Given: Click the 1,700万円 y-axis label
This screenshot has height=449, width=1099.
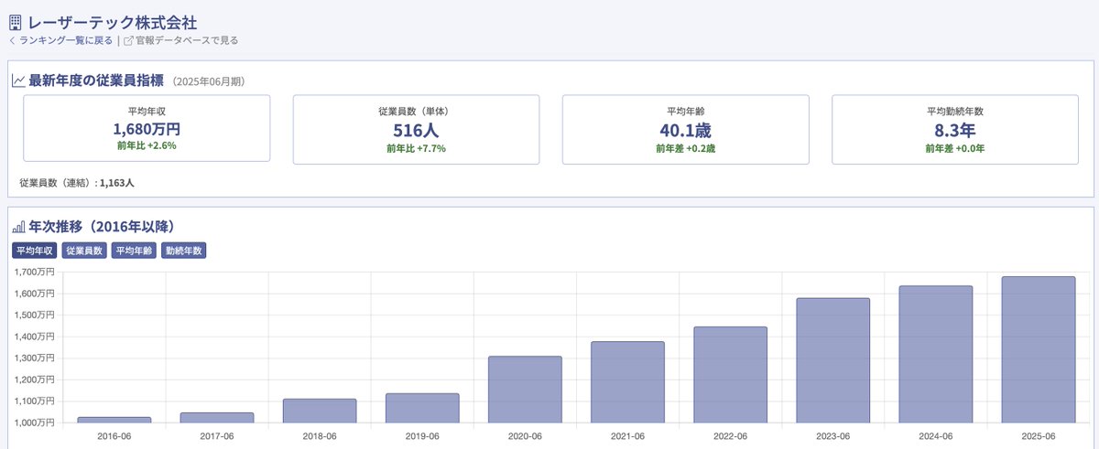Looking at the screenshot, I should pos(35,272).
